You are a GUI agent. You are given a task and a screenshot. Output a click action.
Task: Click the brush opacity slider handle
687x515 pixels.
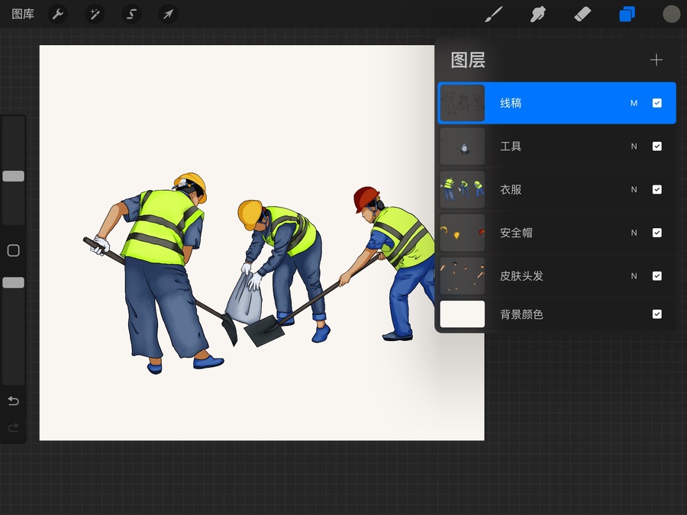point(14,283)
